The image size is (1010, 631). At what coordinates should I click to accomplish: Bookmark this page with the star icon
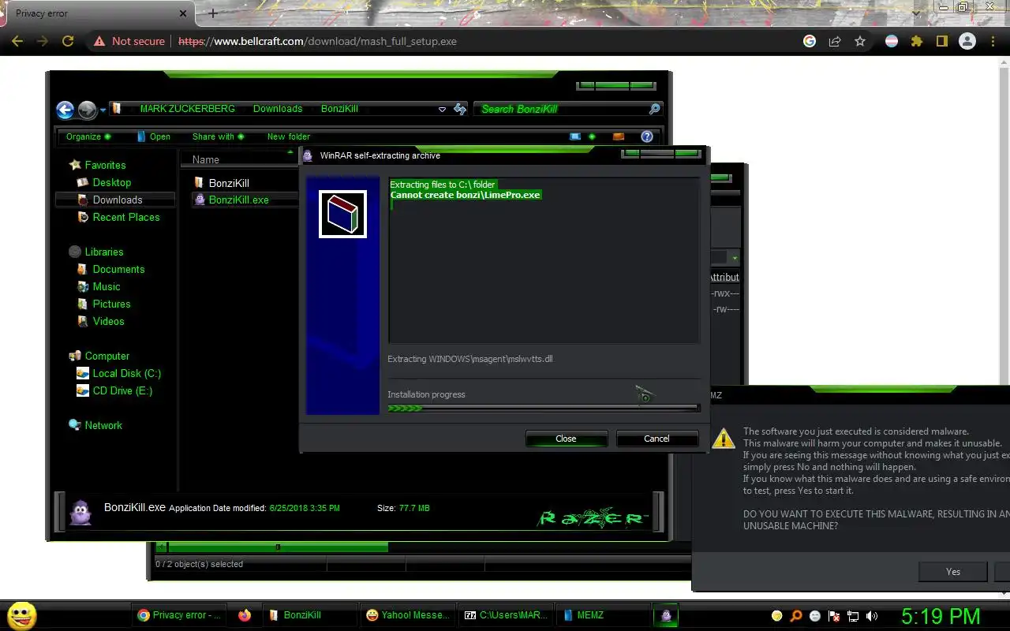coord(860,41)
